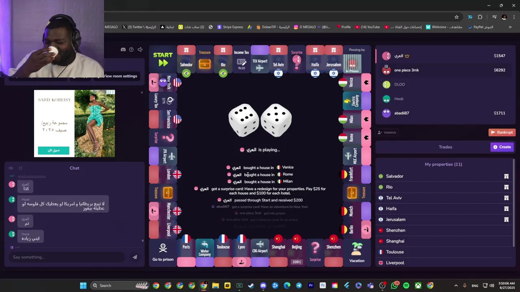The height and width of the screenshot is (292, 520).
Task: Open the Chrome three-dot menu
Action: (x=513, y=17)
